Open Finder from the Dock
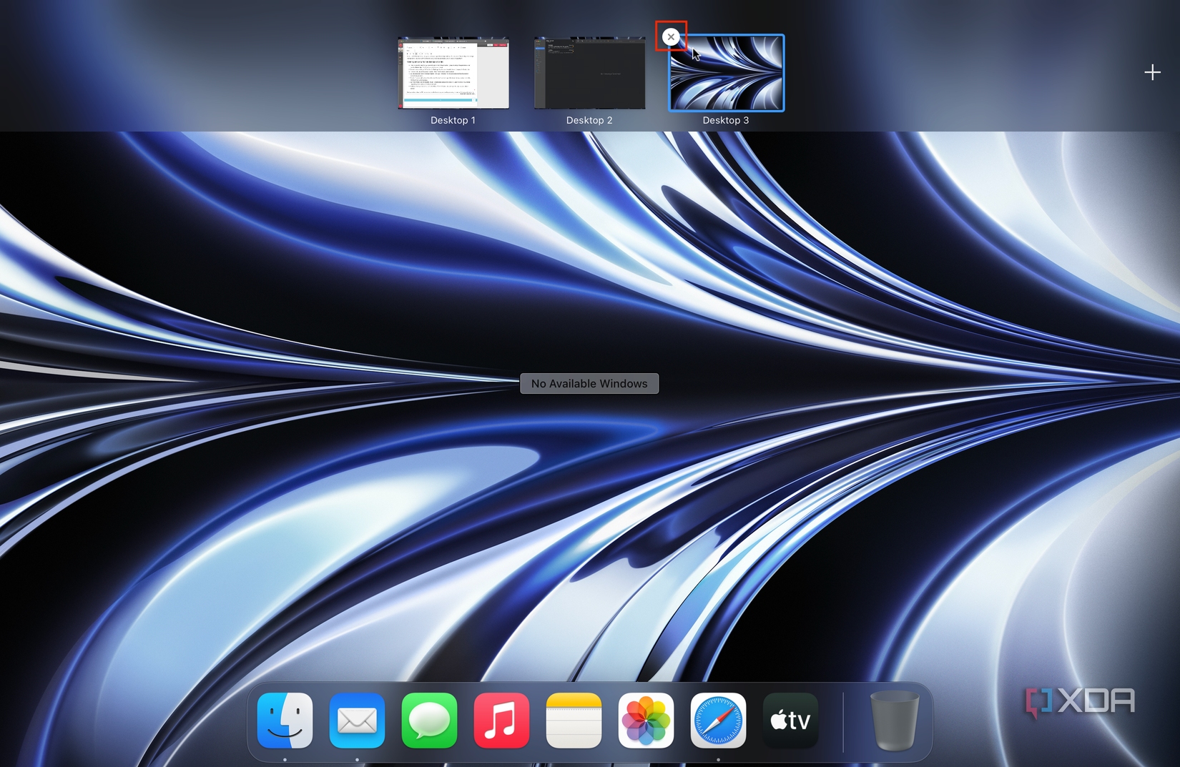The height and width of the screenshot is (767, 1180). click(285, 721)
